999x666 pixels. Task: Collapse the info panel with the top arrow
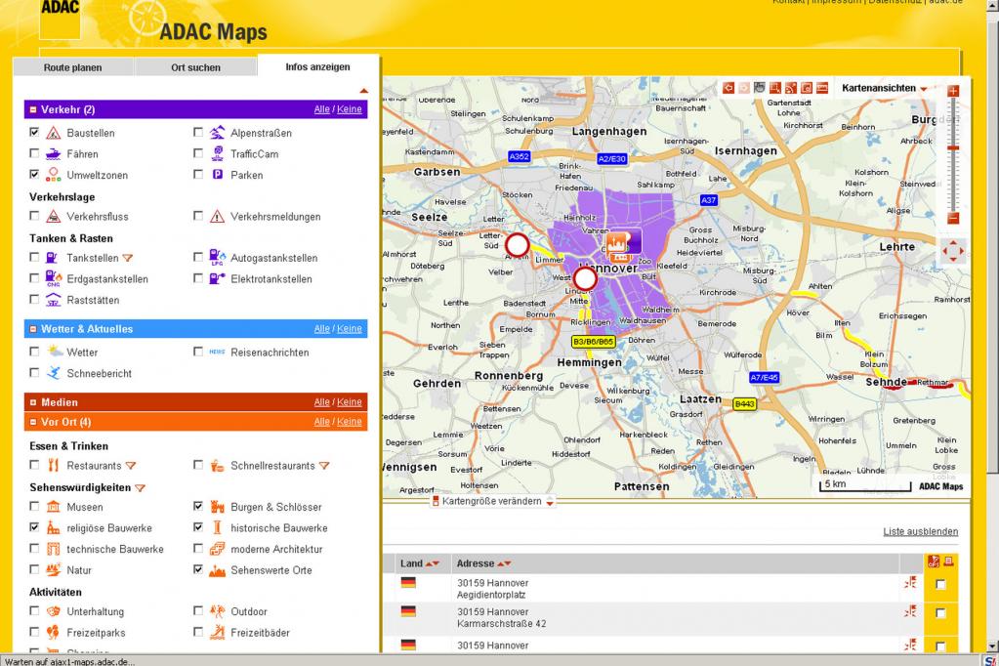[364, 91]
